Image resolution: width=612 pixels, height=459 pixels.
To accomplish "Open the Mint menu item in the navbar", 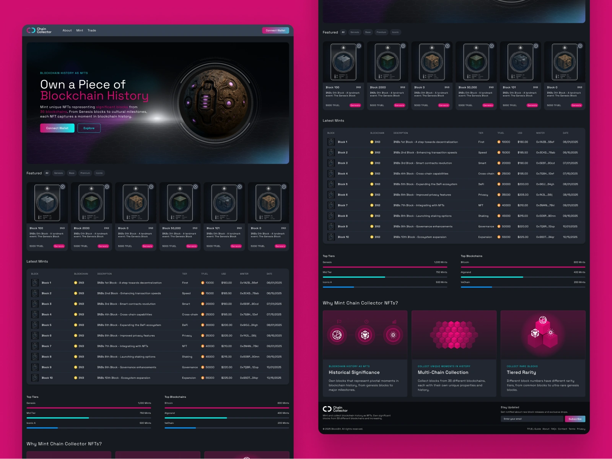I will 80,31.
